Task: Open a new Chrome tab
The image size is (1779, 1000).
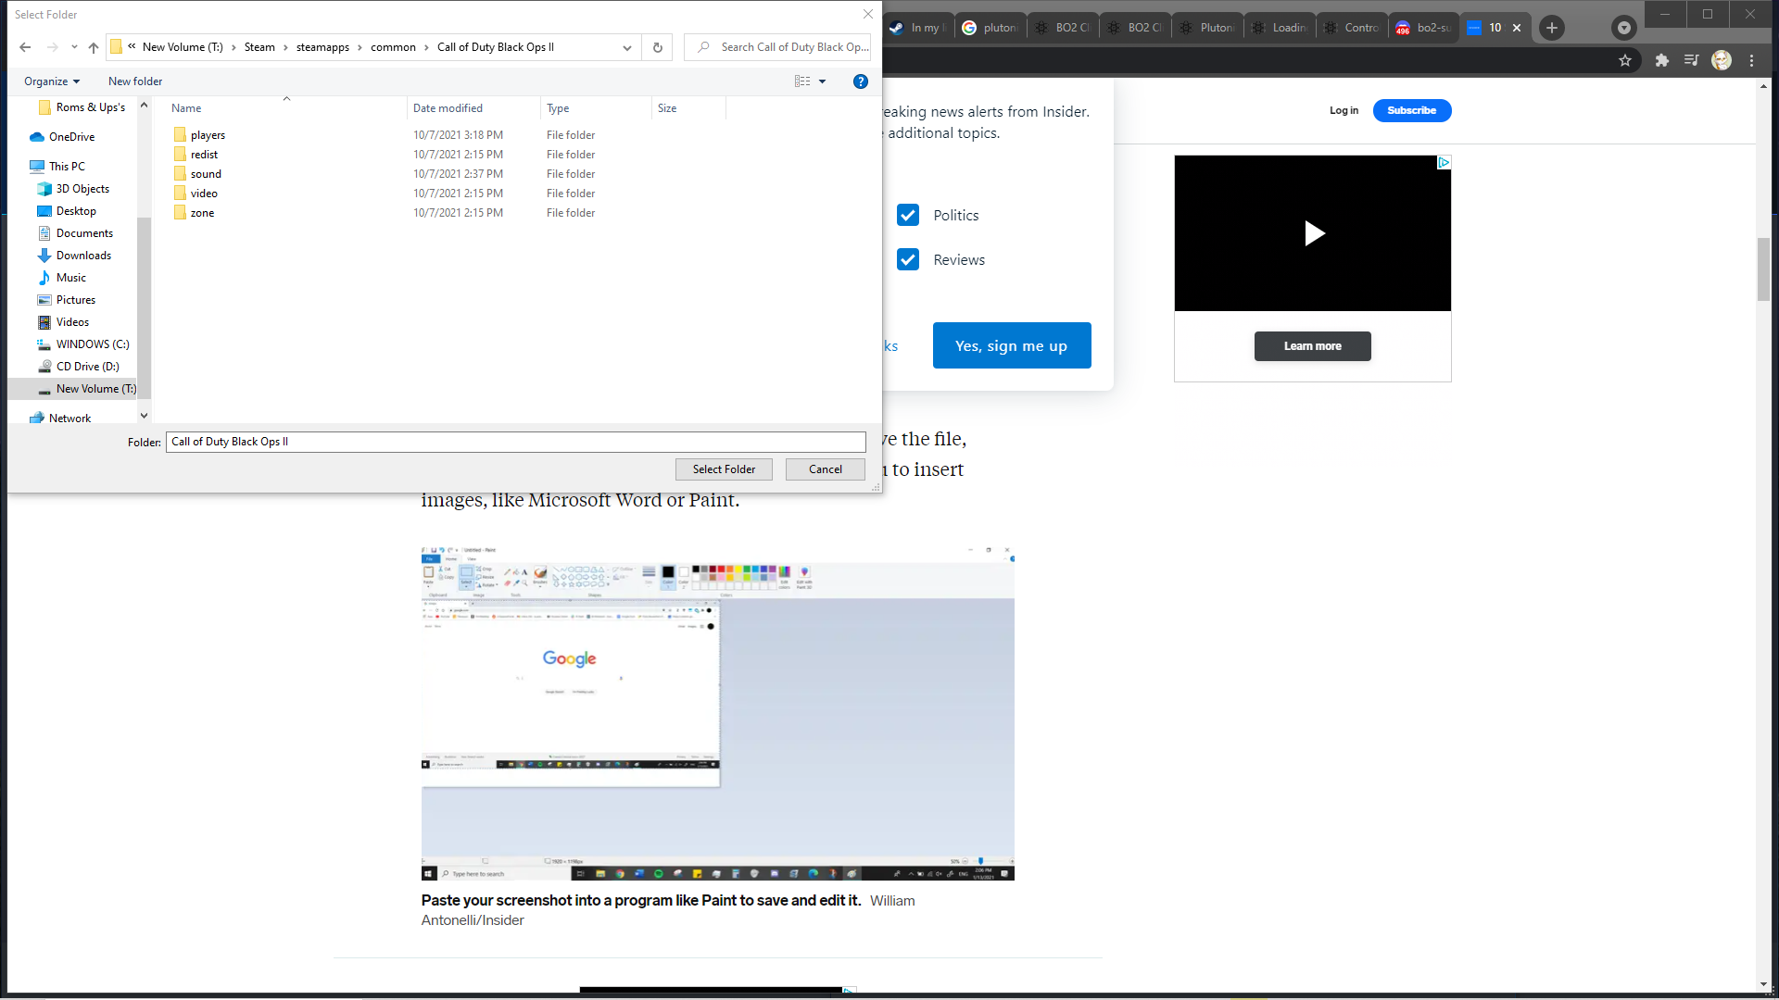Action: [1552, 28]
